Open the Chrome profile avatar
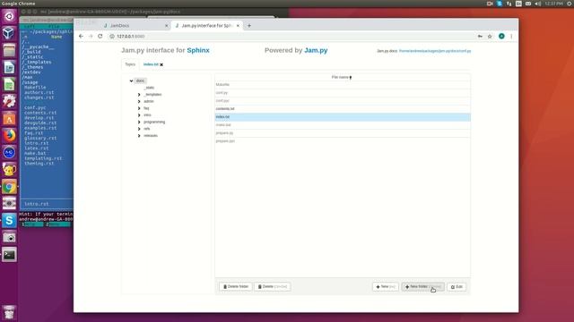This screenshot has width=574, height=322. [x=501, y=36]
